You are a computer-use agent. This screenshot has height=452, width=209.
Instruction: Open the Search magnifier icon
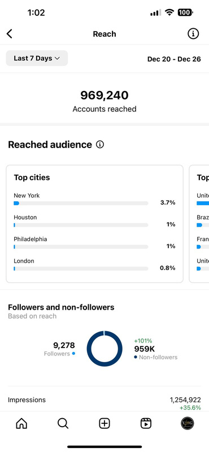click(x=63, y=423)
